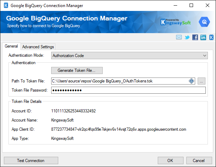Image resolution: width=216 pixels, height=167 pixels.
Task: Click the Authentication Mode label
Action: click(26, 55)
